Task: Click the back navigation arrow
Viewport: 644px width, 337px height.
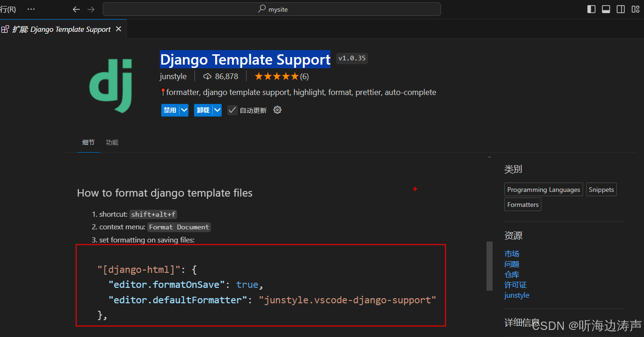Action: click(76, 9)
